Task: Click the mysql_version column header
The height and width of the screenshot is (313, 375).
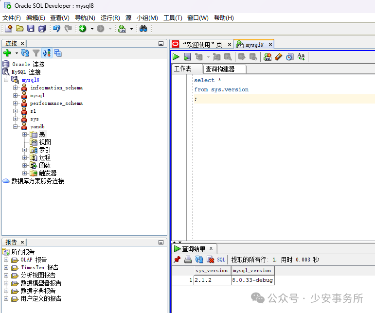Action: click(252, 270)
